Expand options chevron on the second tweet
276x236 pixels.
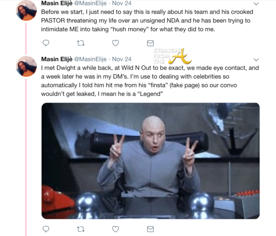click(x=256, y=60)
